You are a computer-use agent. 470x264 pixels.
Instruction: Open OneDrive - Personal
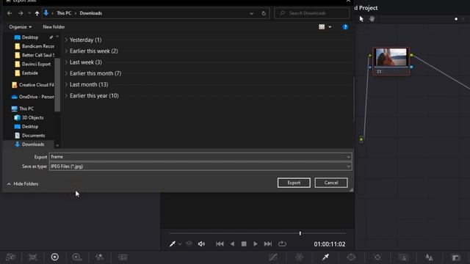click(x=33, y=97)
